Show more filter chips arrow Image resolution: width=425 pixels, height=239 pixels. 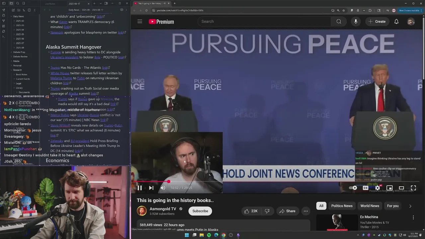410,206
